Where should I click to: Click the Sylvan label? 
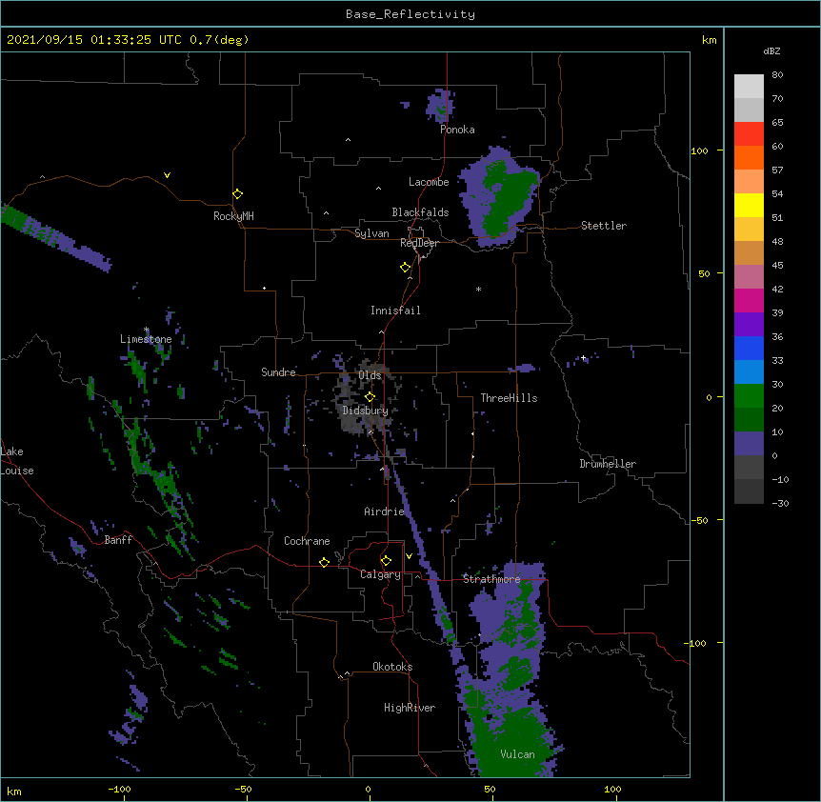[371, 233]
